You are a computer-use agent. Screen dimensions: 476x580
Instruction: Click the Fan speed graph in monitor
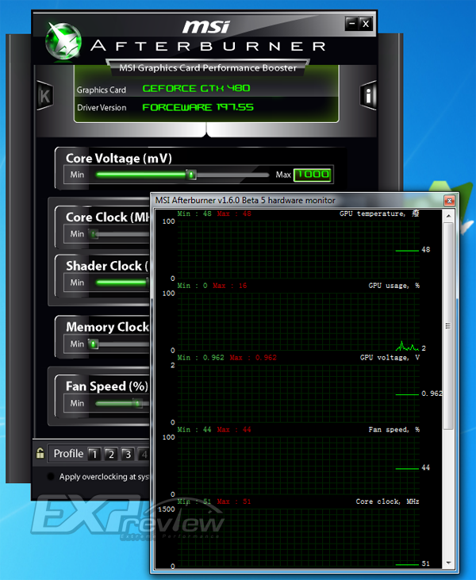[x=298, y=466]
